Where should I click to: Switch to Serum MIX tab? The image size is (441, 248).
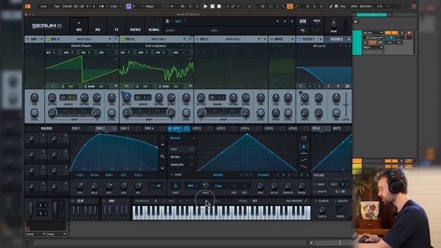pos(98,26)
